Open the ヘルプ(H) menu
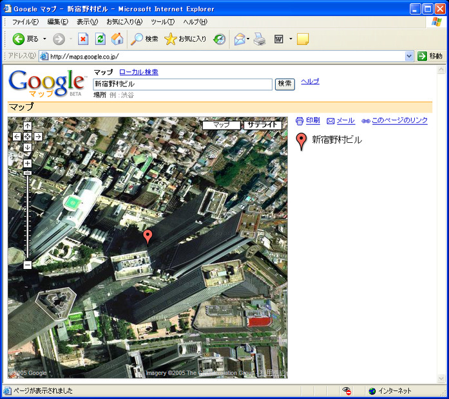This screenshot has width=449, height=399. click(195, 22)
